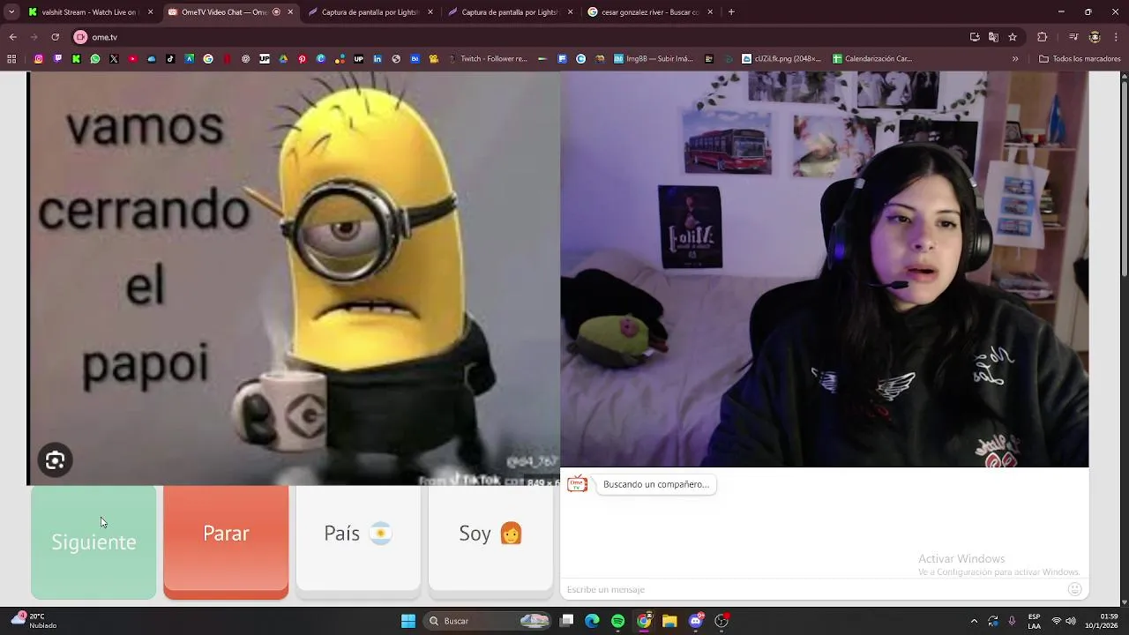Open the tab search dropdown arrow
Viewport: 1129px width, 635px height.
tap(11, 12)
